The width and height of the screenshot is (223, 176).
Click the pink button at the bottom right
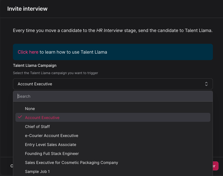tap(215, 166)
